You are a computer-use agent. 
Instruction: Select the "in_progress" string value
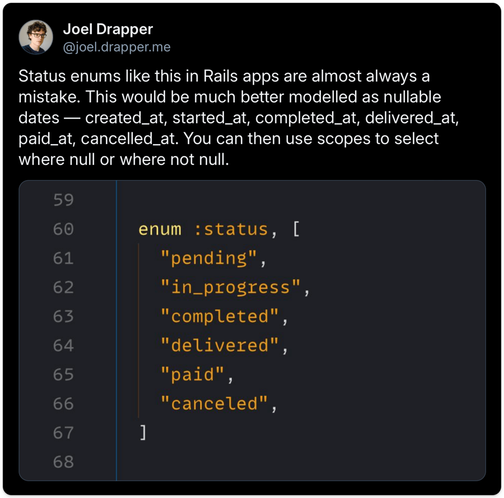click(231, 287)
